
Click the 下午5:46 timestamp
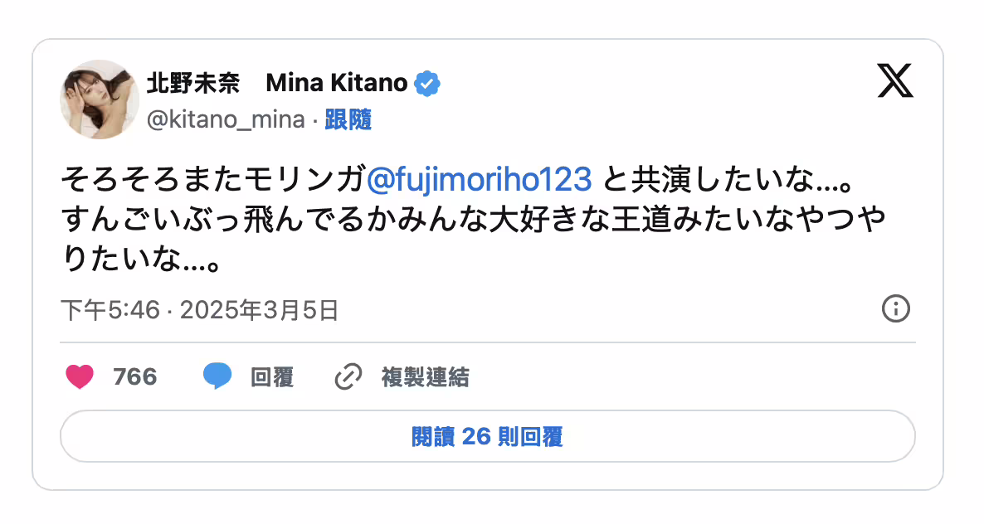click(110, 311)
